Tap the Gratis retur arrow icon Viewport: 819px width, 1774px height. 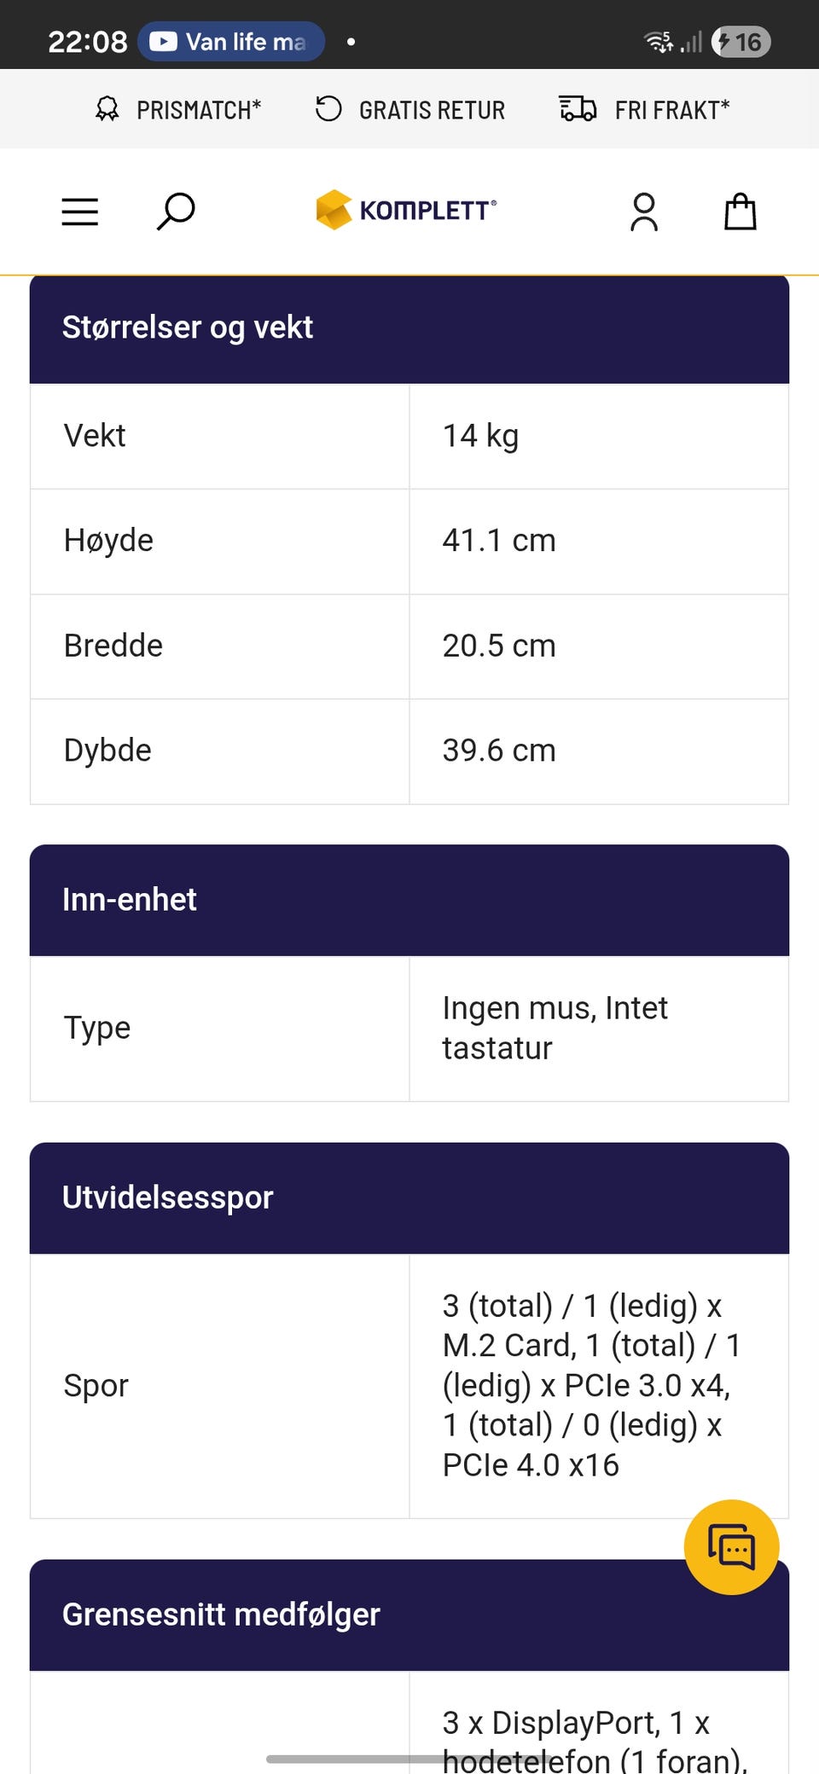coord(328,109)
